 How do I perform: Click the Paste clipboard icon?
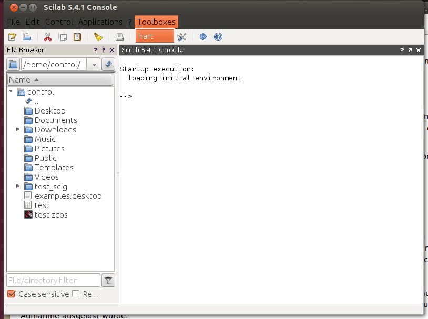click(x=77, y=37)
